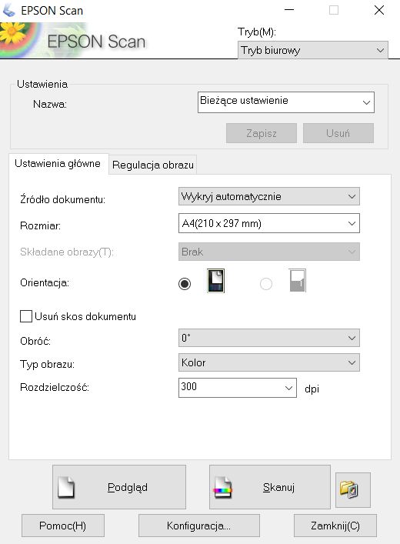
Task: Switch to the Regulacja obrazu tab
Action: pyautogui.click(x=153, y=165)
